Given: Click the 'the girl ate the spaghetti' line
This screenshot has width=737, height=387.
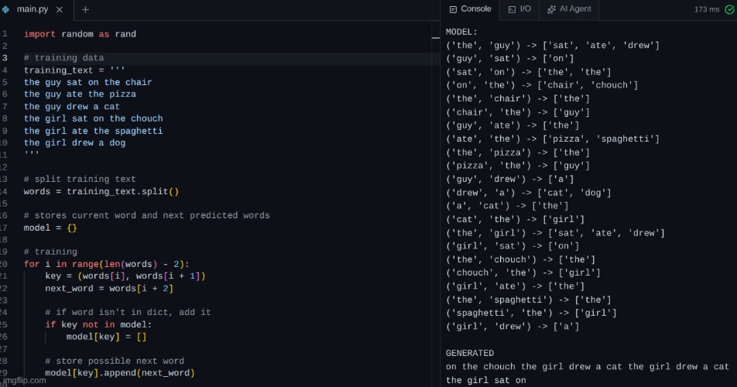Looking at the screenshot, I should click(x=93, y=131).
